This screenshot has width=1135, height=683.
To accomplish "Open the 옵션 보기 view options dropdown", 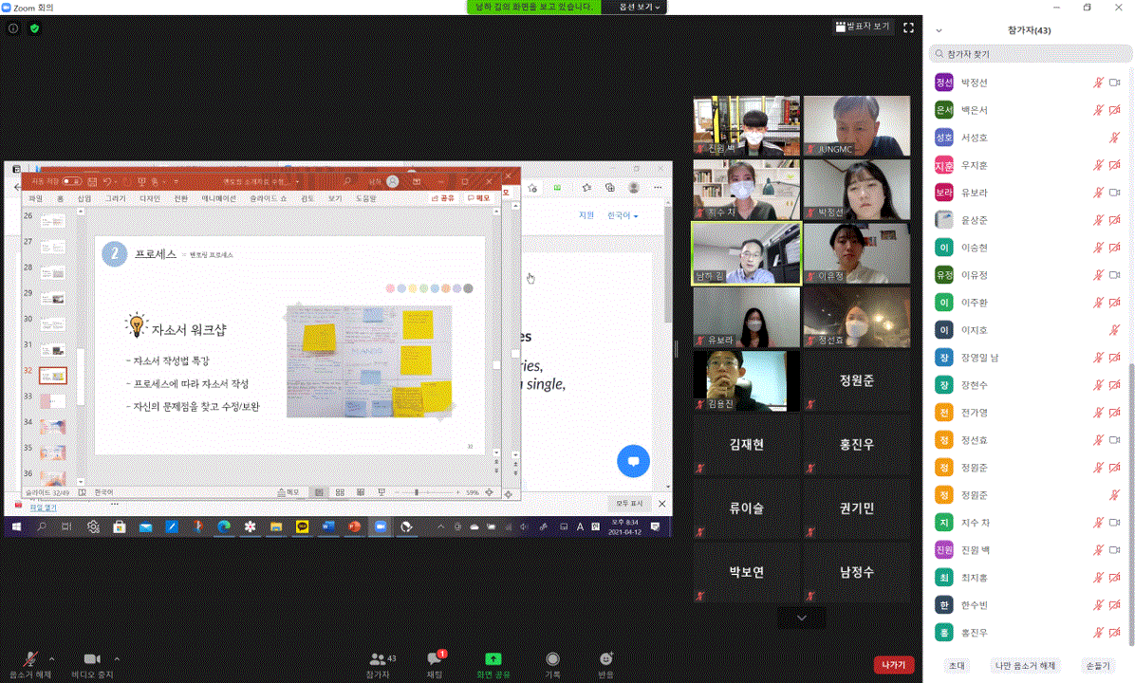I will (640, 7).
